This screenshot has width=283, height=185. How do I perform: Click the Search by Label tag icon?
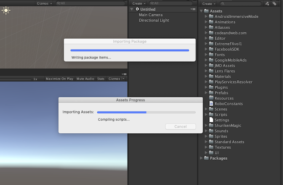pos(274,3)
